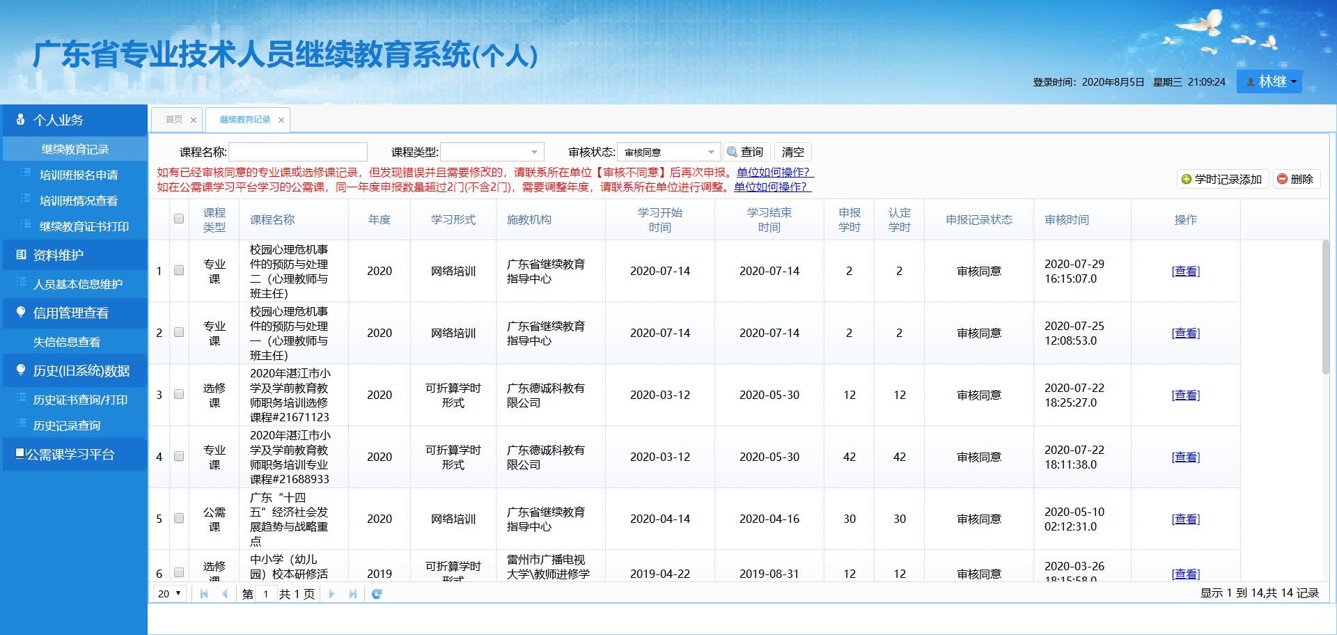The width and height of the screenshot is (1337, 635).
Task: Open 人员基本信息维护 in the sidebar
Action: click(78, 284)
